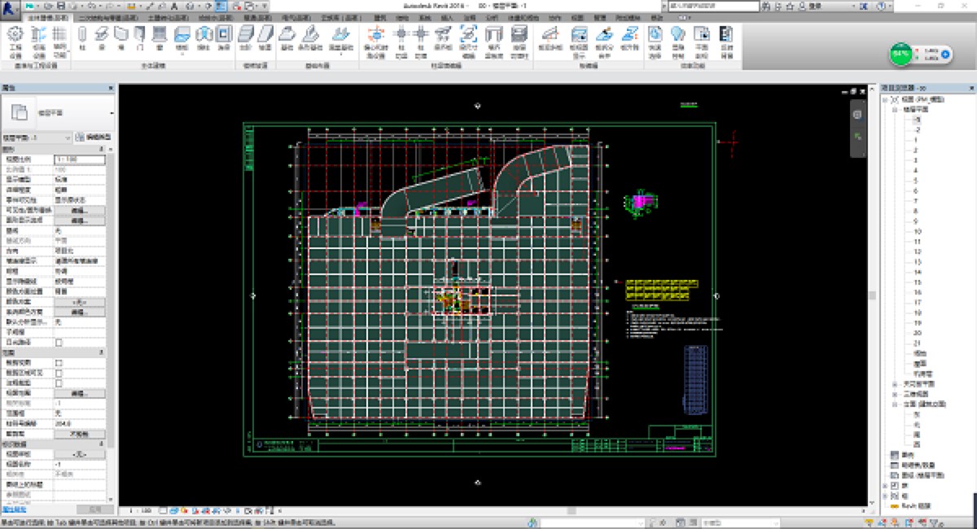The width and height of the screenshot is (977, 529).
Task: Toggle the 日光路径 sun path checkbox
Action: (58, 343)
